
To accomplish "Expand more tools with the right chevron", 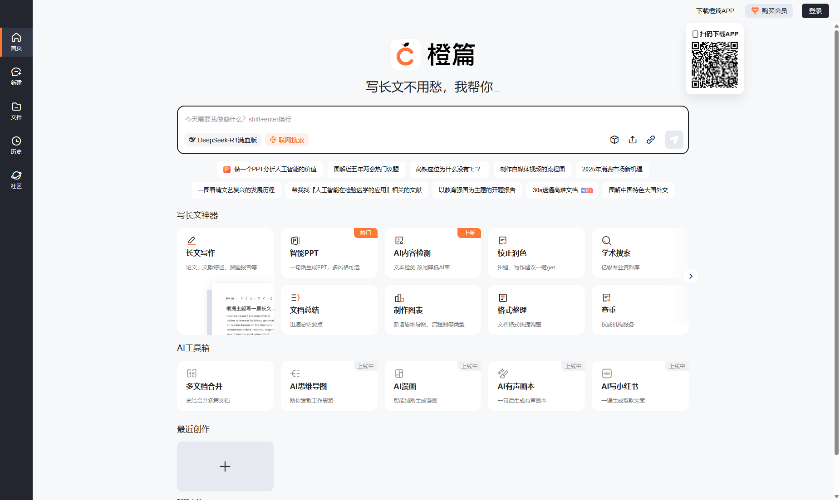I will [691, 276].
